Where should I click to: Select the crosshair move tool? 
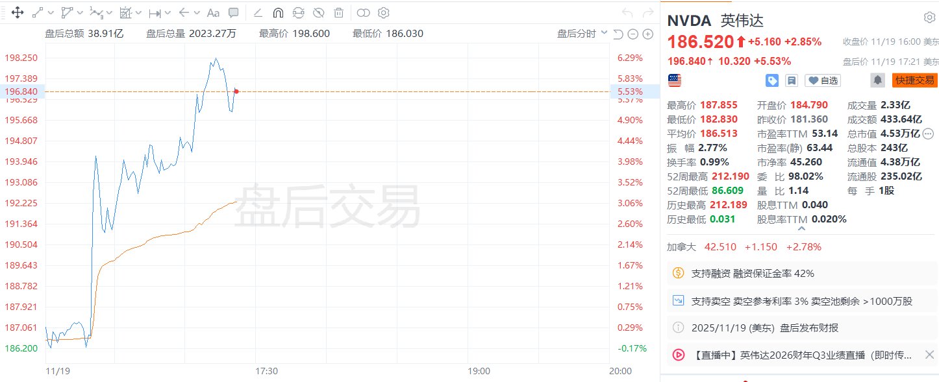click(x=18, y=12)
